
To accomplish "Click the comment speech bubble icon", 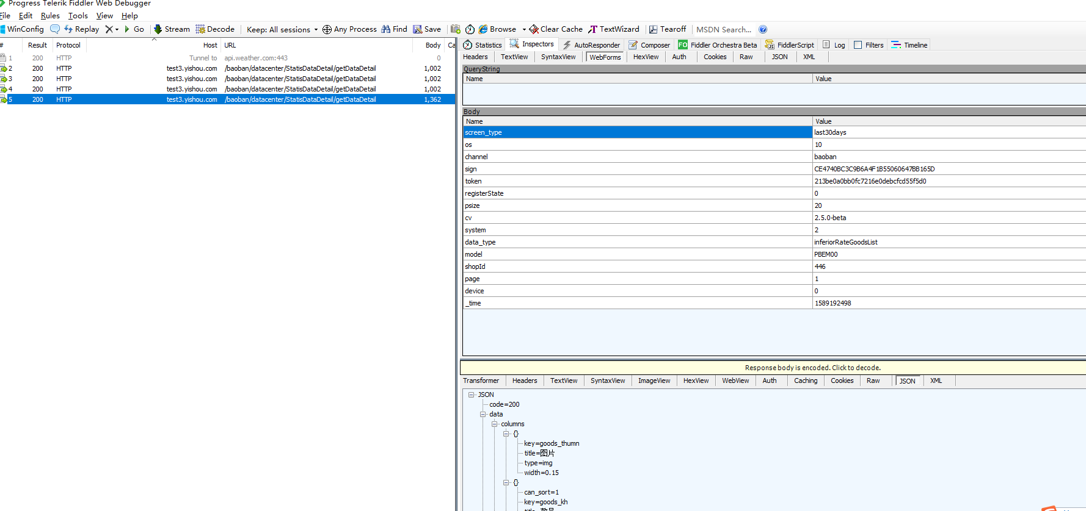I will [55, 29].
